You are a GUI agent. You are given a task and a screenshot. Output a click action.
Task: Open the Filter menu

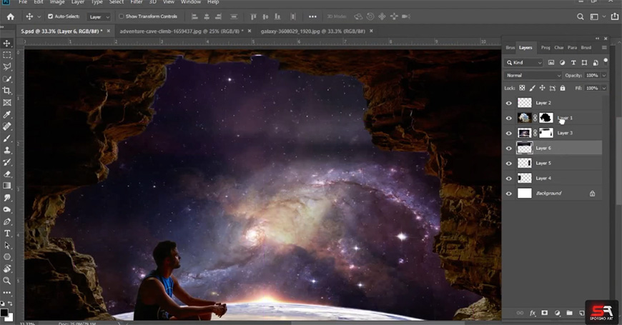[x=137, y=2]
